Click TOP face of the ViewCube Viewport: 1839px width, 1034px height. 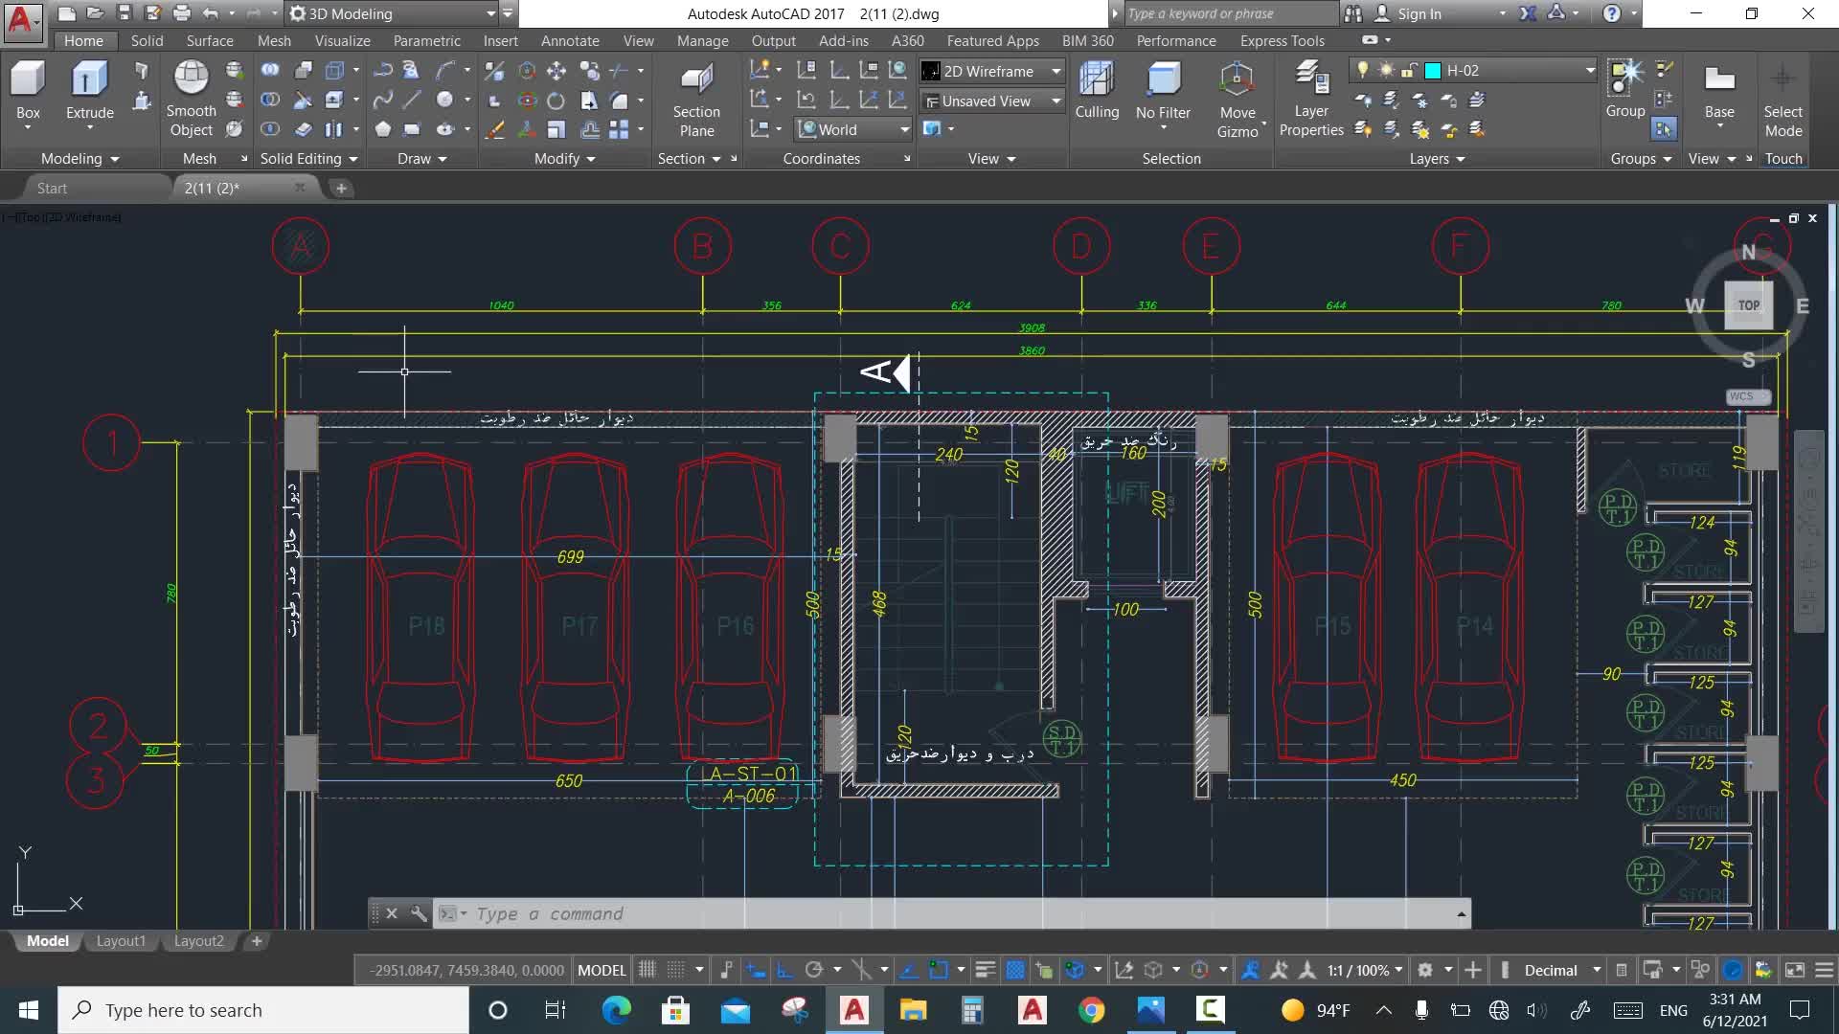[x=1749, y=305]
